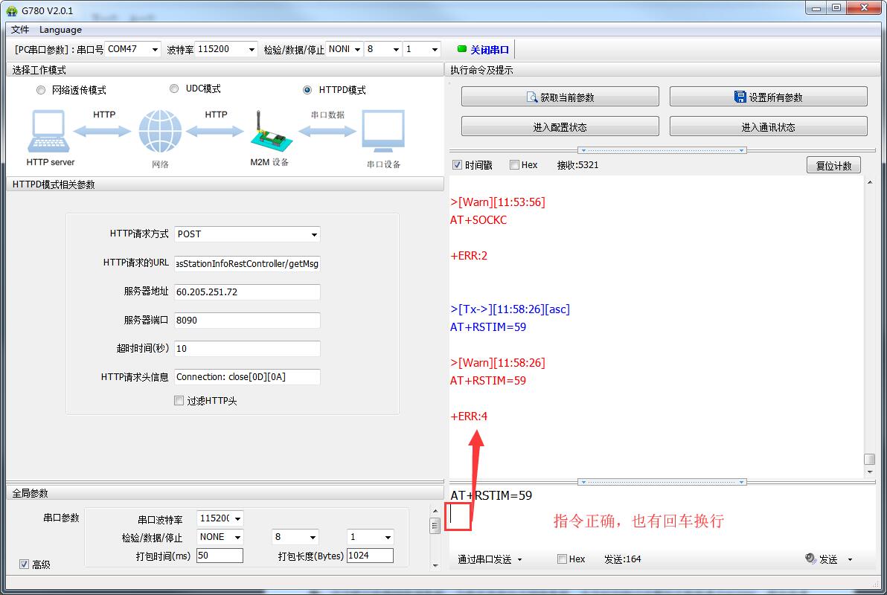Viewport: 887px width, 595px height.
Task: Click the serial device monitor icon
Action: (383, 132)
